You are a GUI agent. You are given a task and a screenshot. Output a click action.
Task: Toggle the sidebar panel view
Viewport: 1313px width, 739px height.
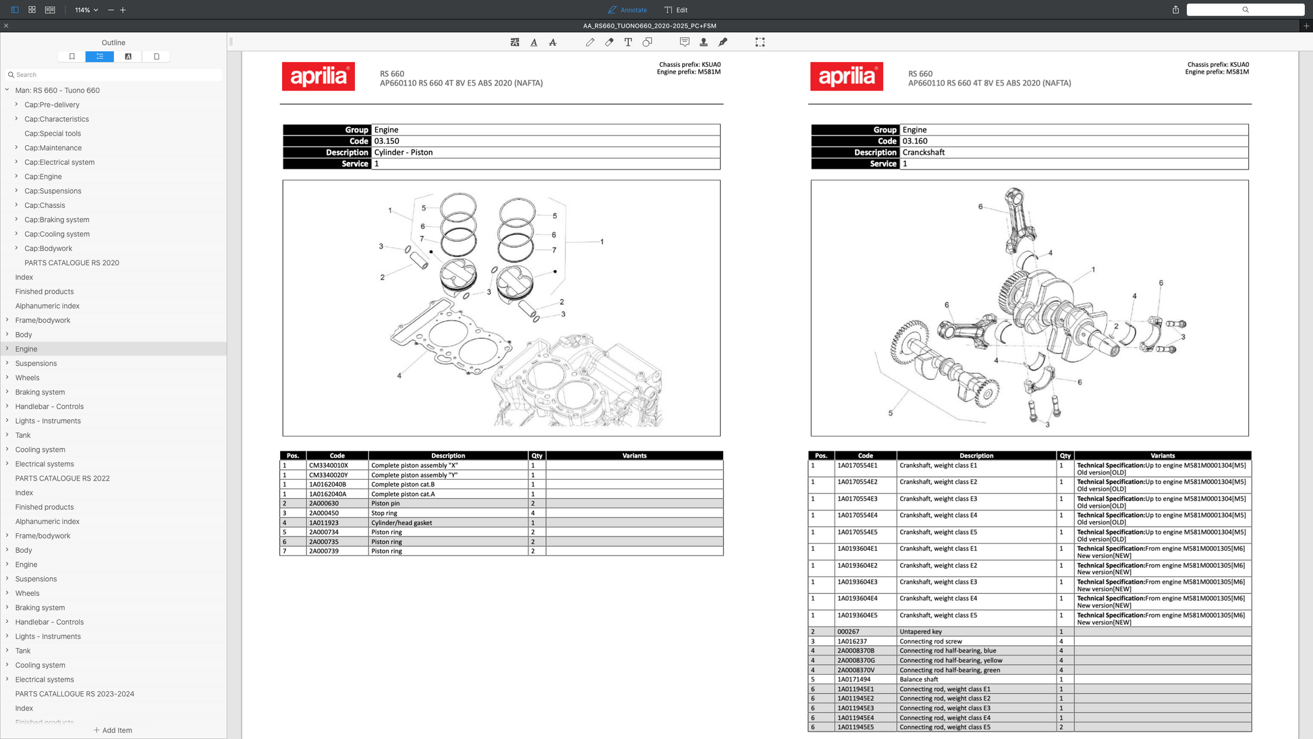click(14, 9)
